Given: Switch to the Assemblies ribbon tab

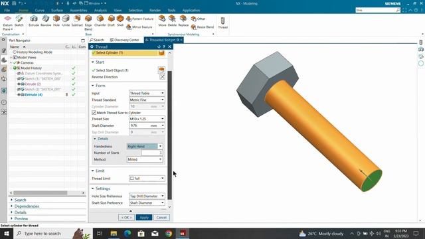Looking at the screenshot, I should (78, 11).
